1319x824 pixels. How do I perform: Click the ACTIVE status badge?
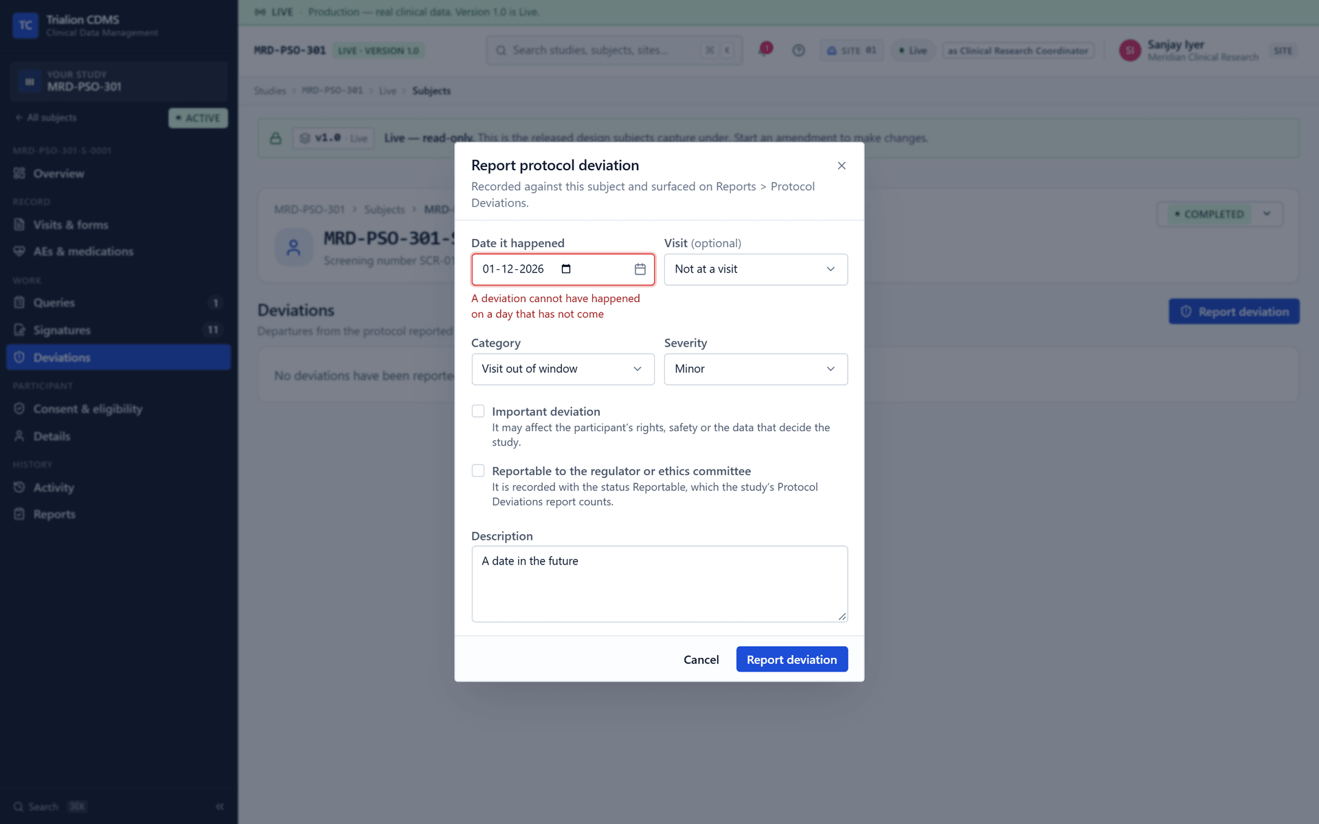click(x=198, y=118)
